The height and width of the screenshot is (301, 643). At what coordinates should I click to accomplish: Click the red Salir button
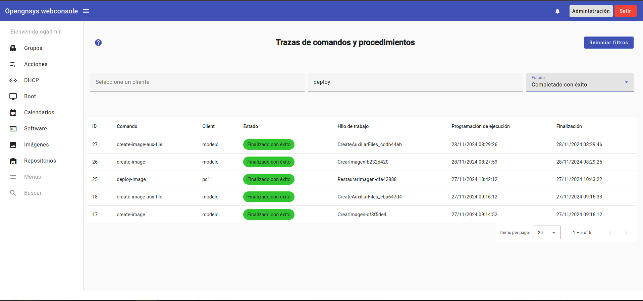click(x=625, y=11)
